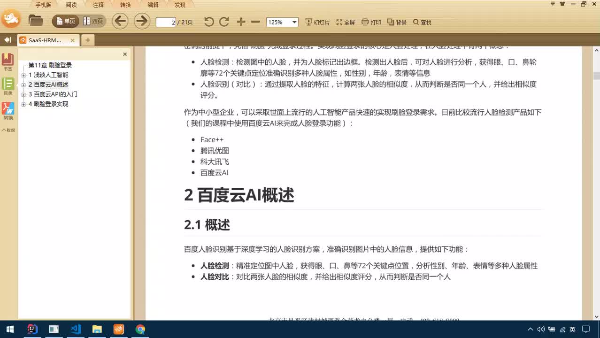Viewport: 600px width, 338px height.
Task: Open the 发现 tab
Action: click(180, 5)
